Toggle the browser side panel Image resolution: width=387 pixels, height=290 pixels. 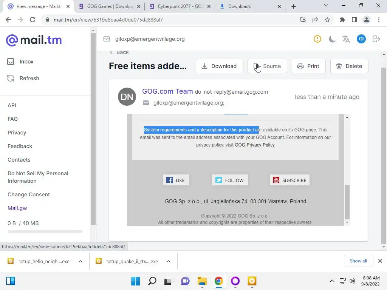[x=354, y=20]
